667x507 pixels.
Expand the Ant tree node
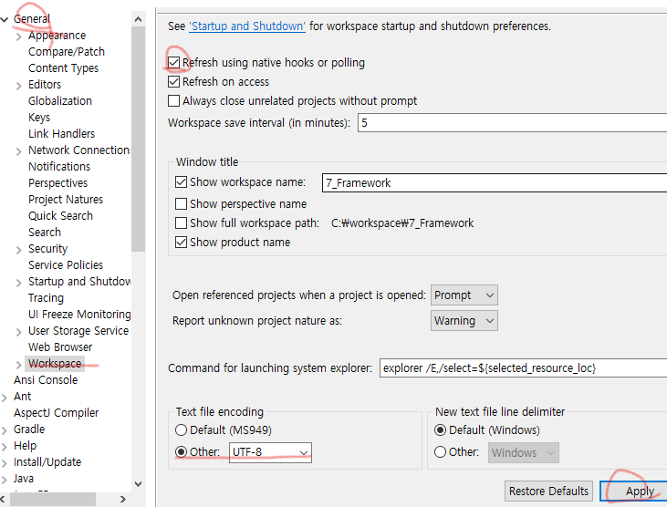pyautogui.click(x=5, y=398)
